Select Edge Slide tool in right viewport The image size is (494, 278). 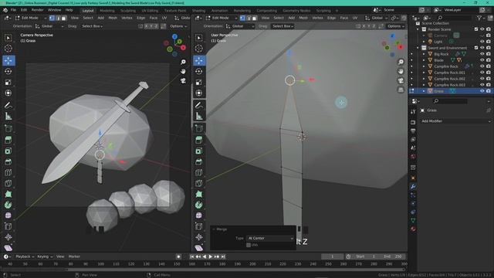coord(199,226)
